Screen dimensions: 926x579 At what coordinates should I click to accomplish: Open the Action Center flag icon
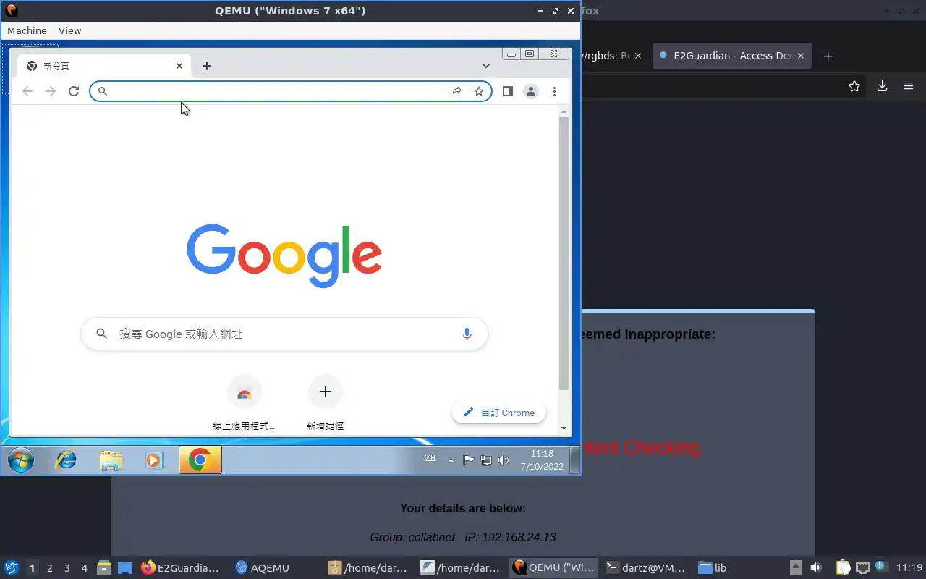pos(468,460)
